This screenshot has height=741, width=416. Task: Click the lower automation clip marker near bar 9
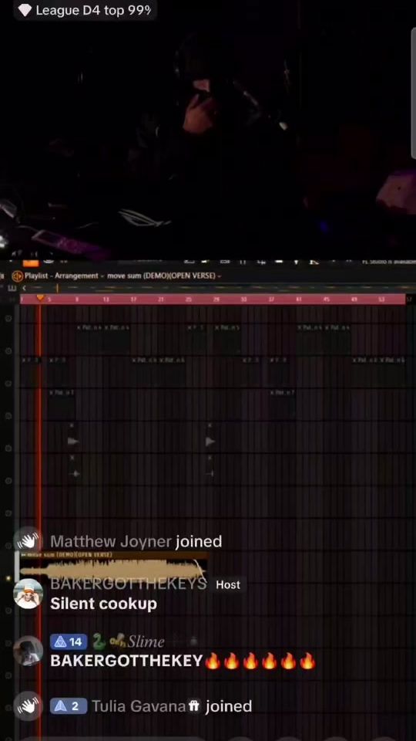(74, 473)
